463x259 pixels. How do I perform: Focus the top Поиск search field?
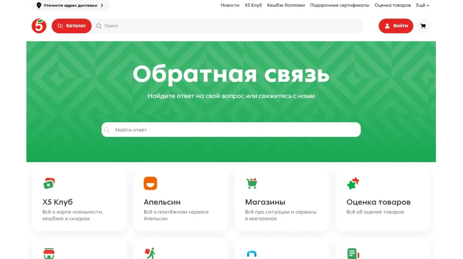coord(227,26)
